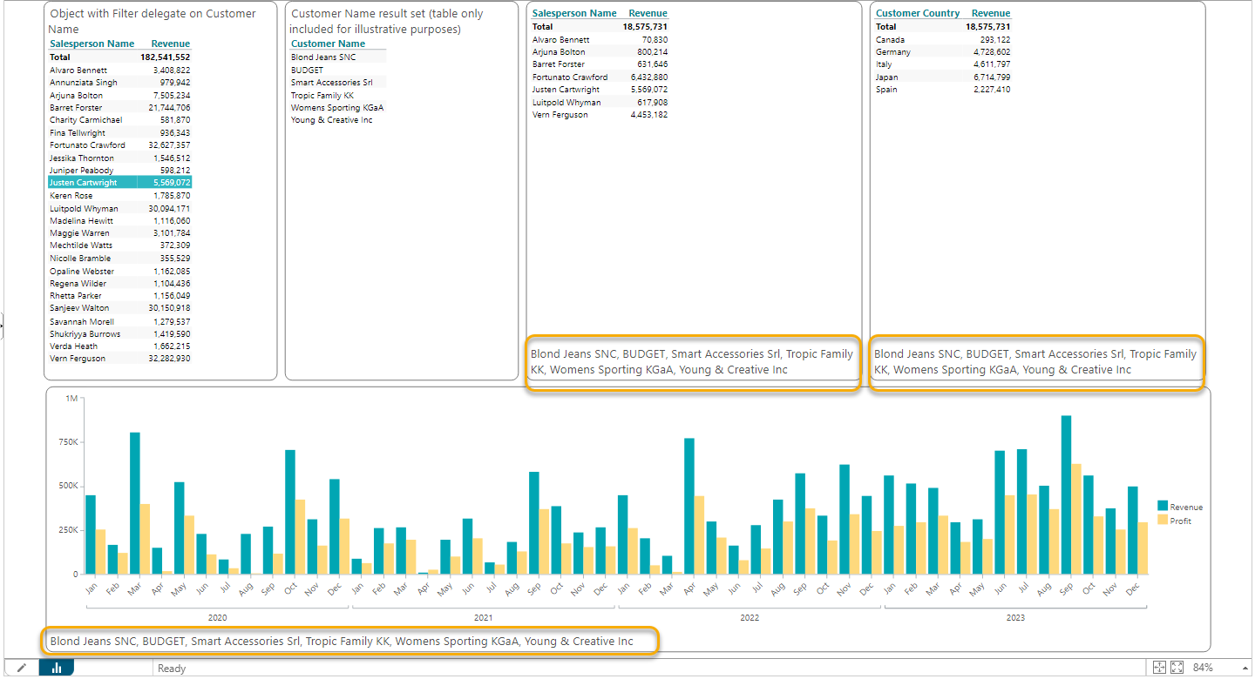The height and width of the screenshot is (679, 1255).
Task: Click the Customer Country column header
Action: pyautogui.click(x=917, y=13)
